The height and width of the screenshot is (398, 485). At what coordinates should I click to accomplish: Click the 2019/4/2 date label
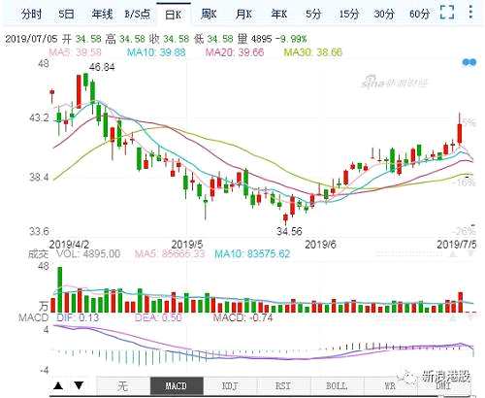click(69, 245)
